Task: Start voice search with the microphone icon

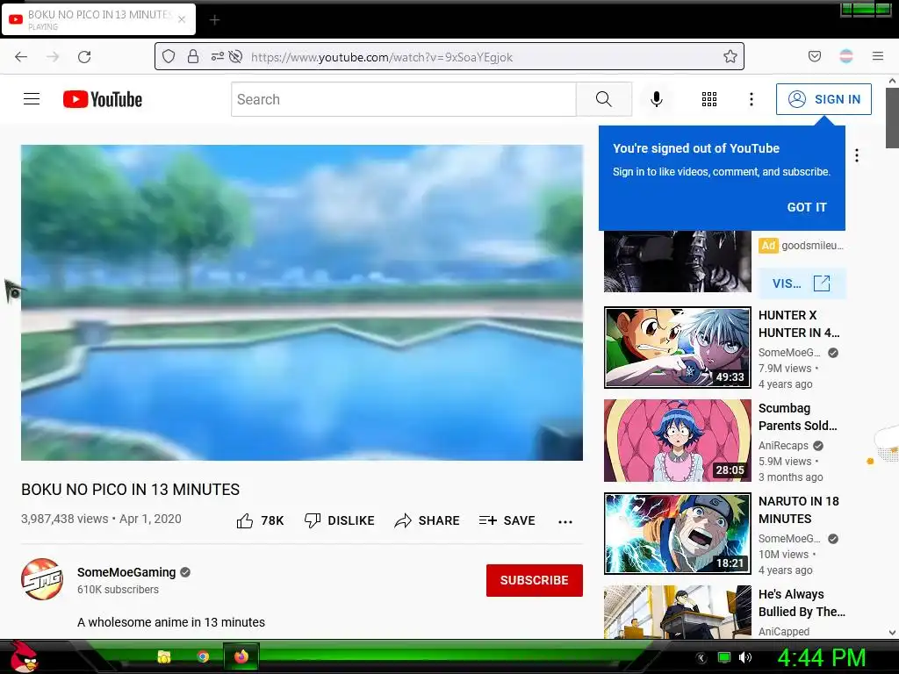Action: 657,99
